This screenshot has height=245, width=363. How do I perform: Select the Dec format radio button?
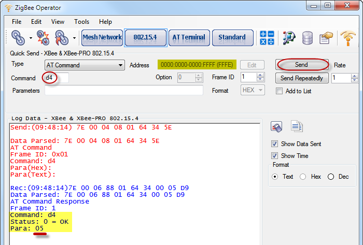[331, 177]
